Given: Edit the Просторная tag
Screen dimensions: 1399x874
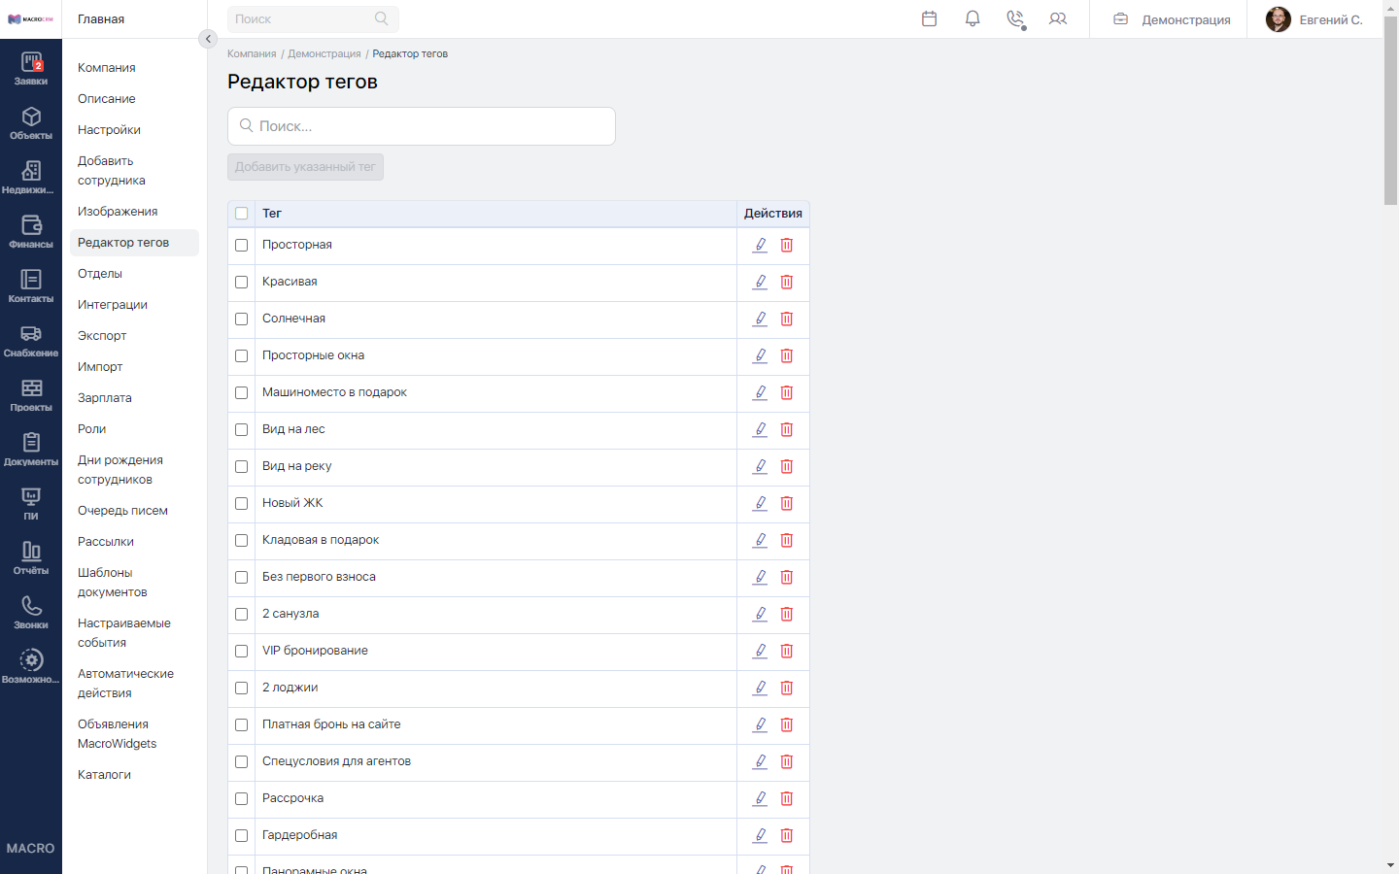Looking at the screenshot, I should tap(761, 246).
